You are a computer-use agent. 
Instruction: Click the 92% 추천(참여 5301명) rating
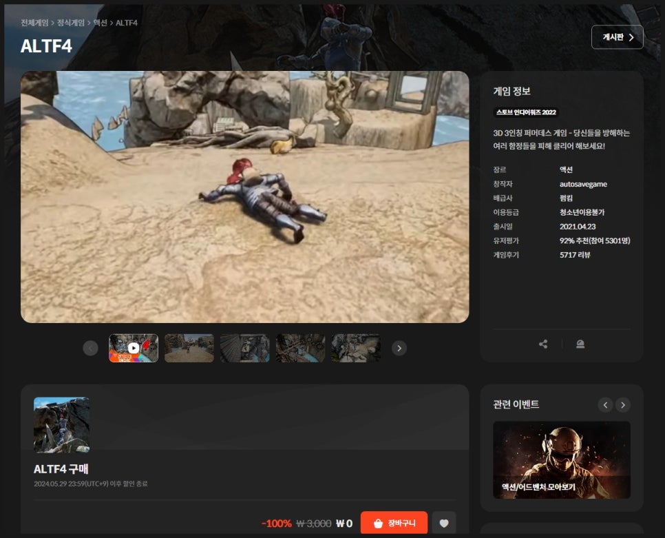(595, 240)
